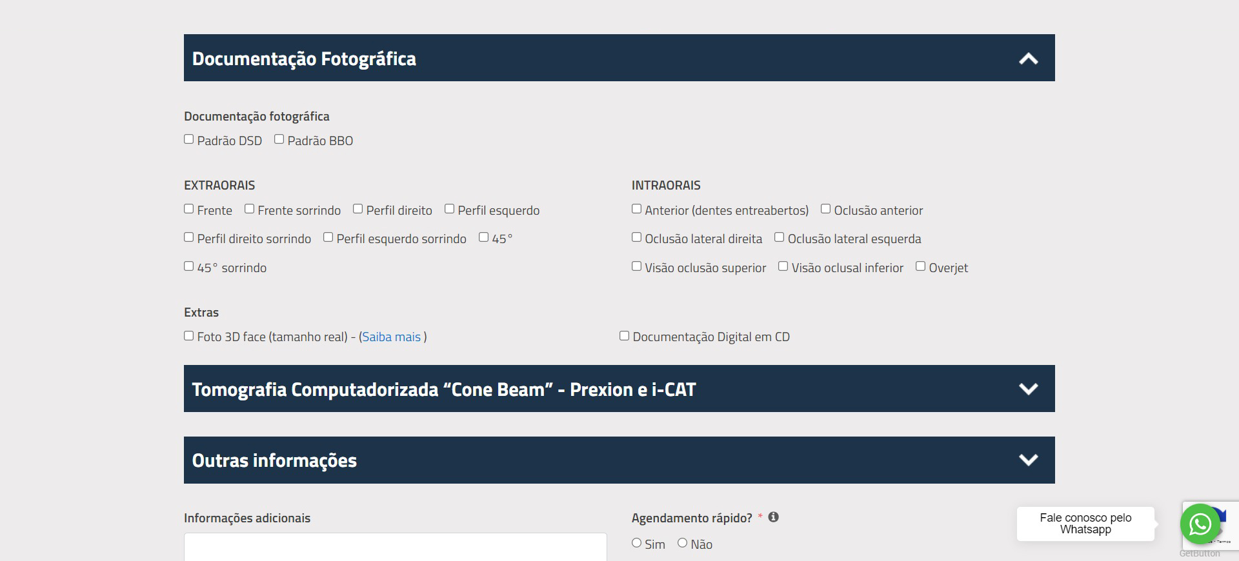
Task: Expand the Tomografia Computadorizada section chevron
Action: 1028,389
